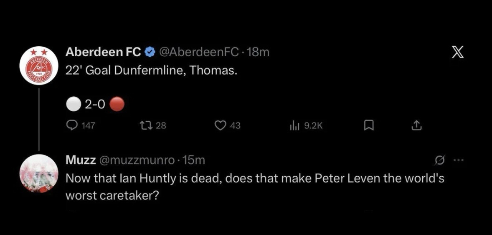492x235 pixels.
Task: Click the 15m timestamp on Muzz's reply
Action: coord(194,160)
